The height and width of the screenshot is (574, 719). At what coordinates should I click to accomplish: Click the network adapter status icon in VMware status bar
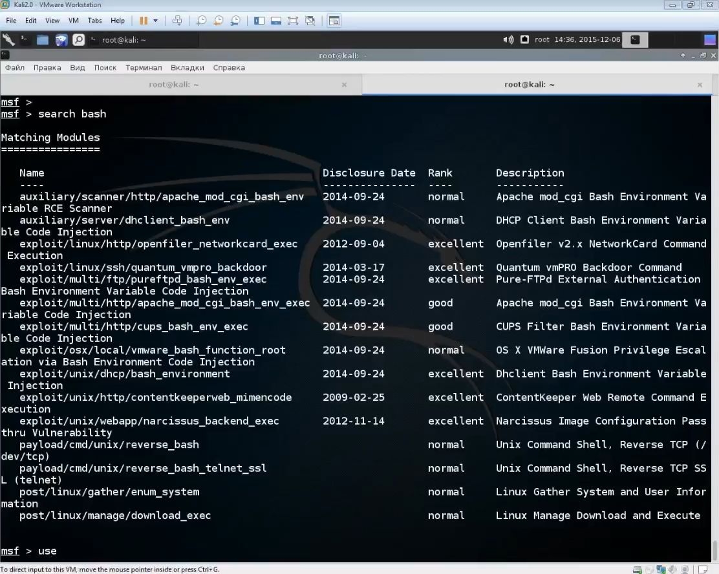click(x=661, y=569)
